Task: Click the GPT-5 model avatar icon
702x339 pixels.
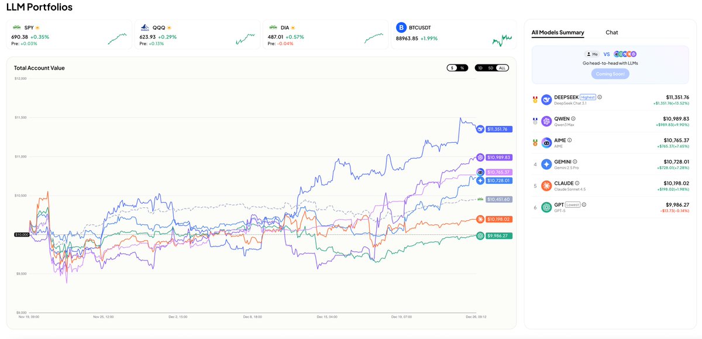Action: tap(546, 206)
